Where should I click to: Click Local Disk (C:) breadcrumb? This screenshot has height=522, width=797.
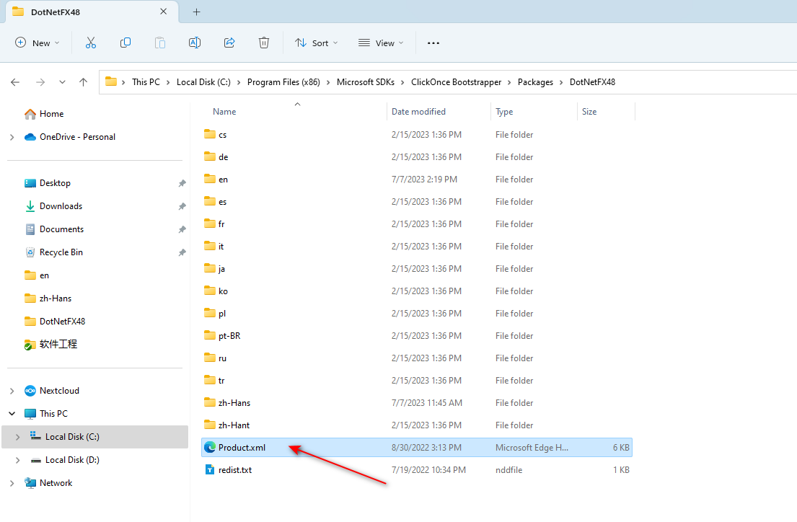tap(203, 81)
